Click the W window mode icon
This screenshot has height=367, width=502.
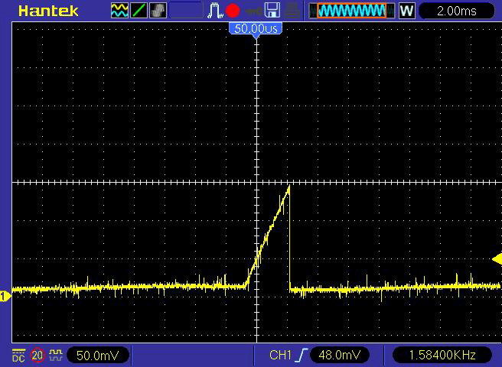coord(406,11)
